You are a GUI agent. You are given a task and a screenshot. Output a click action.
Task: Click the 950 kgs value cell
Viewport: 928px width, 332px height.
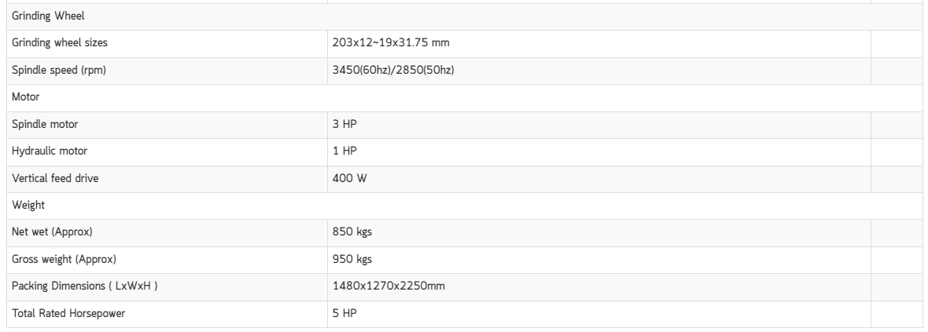click(x=599, y=260)
